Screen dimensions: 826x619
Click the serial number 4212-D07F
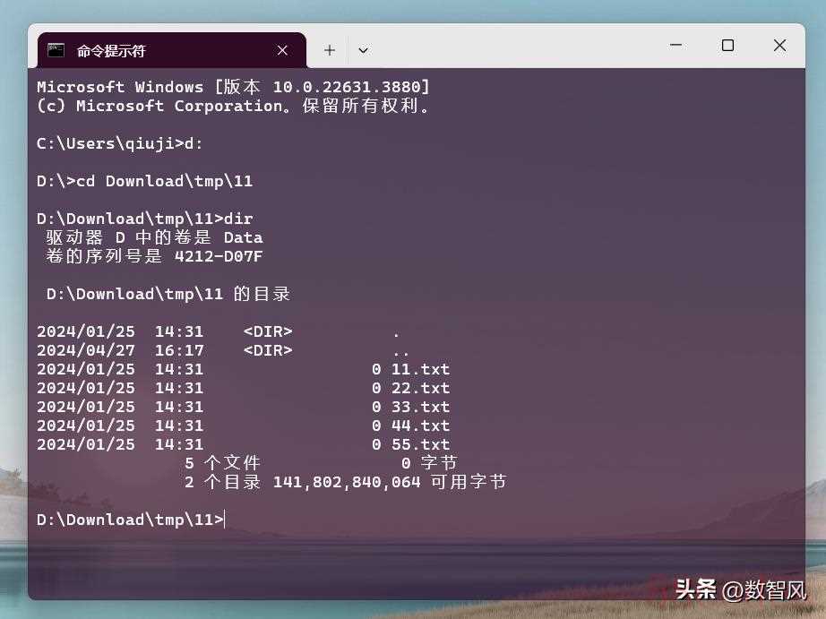[x=219, y=256]
